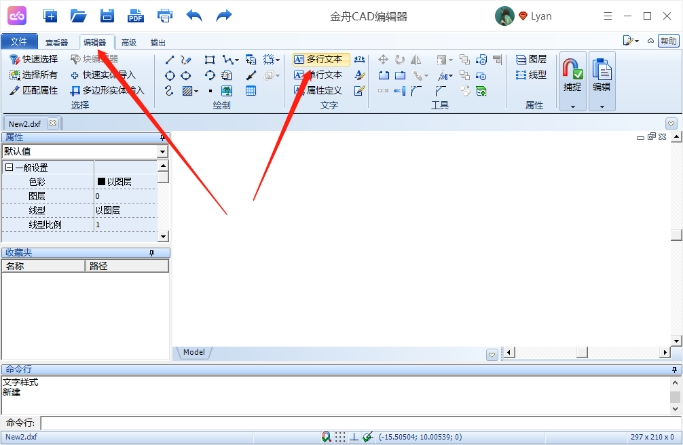Viewport: 683px width, 445px height.
Task: Expand the Snap (捕捉) button dropdown arrow
Action: (x=573, y=107)
